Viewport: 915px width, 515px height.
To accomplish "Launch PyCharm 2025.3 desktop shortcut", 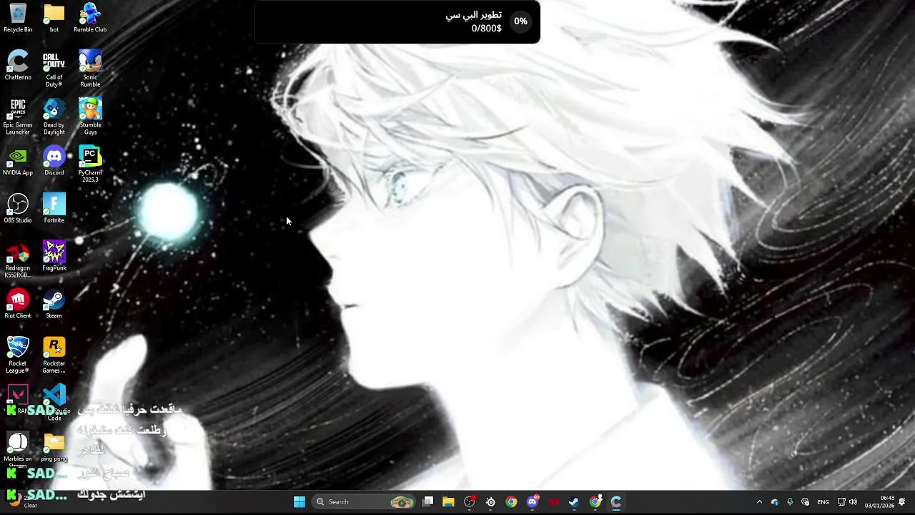I will coord(90,165).
